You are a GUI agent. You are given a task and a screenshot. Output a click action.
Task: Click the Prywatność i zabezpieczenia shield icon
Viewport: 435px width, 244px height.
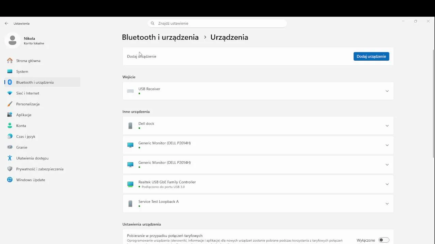click(x=10, y=169)
